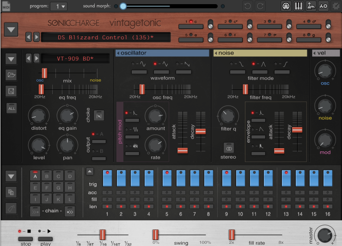This screenshot has height=246, width=342.
Task: Select previous program with left arrow
Action: coord(29,37)
